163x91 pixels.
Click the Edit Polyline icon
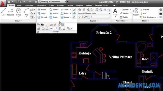tap(51, 25)
